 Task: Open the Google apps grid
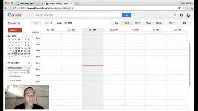(x=174, y=15)
